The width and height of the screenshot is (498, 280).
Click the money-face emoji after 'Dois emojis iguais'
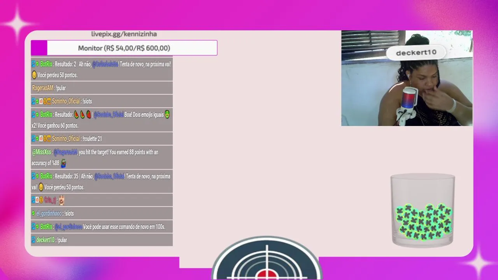167,115
